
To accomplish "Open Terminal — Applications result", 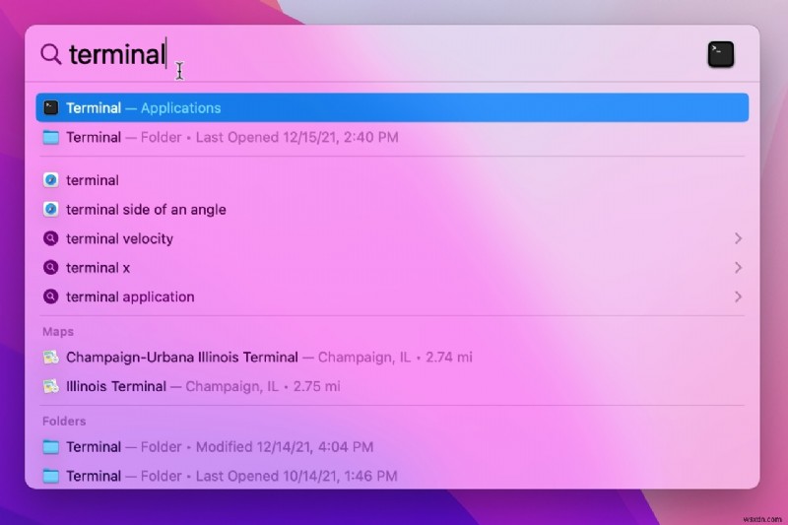I will tap(392, 107).
